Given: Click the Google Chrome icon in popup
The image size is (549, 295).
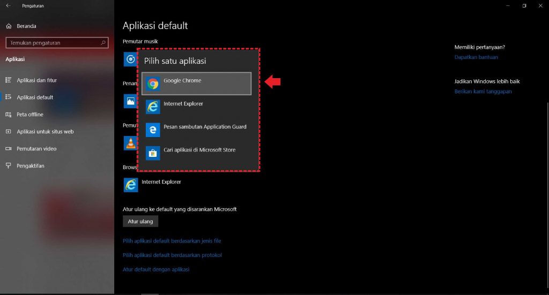Looking at the screenshot, I should click(x=153, y=84).
